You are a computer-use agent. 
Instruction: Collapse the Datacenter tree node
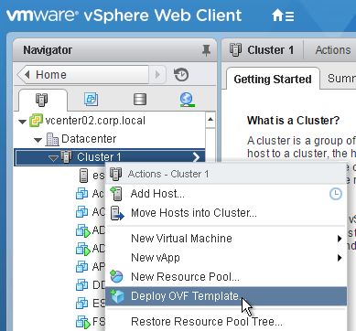click(x=38, y=140)
